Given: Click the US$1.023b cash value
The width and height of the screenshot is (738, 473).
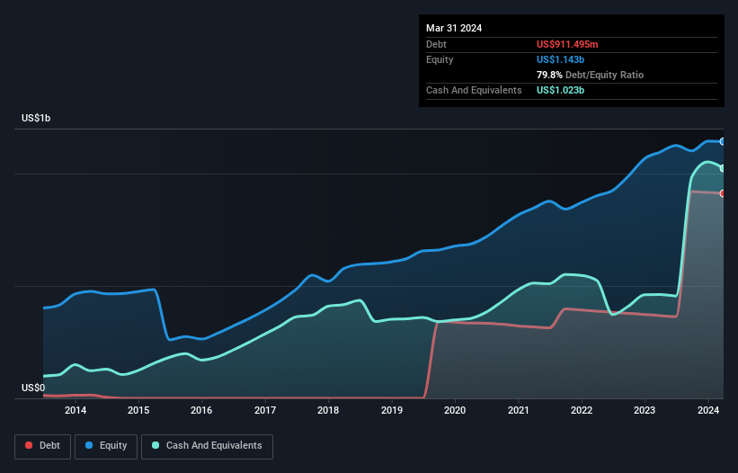Looking at the screenshot, I should (x=560, y=90).
